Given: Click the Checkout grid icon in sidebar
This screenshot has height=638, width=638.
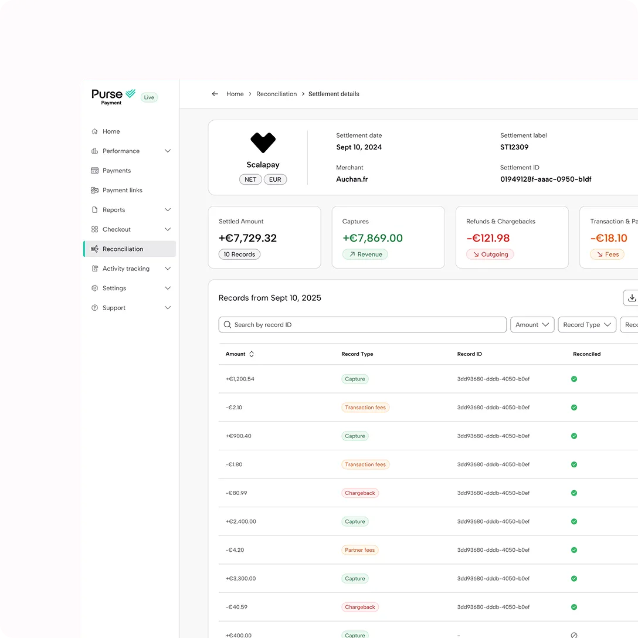Looking at the screenshot, I should click(95, 229).
